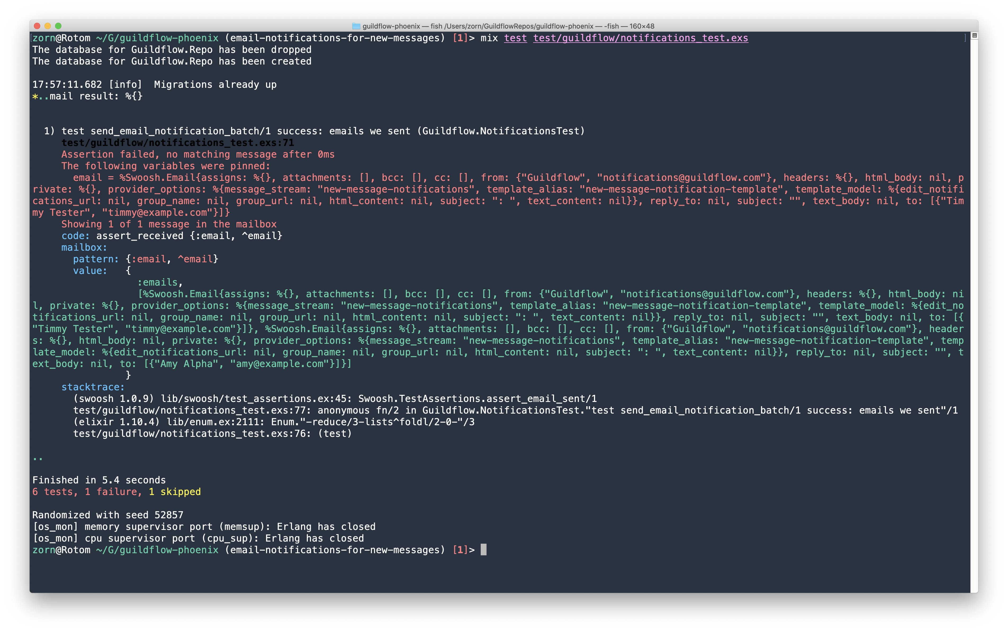Image resolution: width=1008 pixels, height=632 pixels.
Task: Click the folder proxy icon in title bar
Action: [x=356, y=26]
